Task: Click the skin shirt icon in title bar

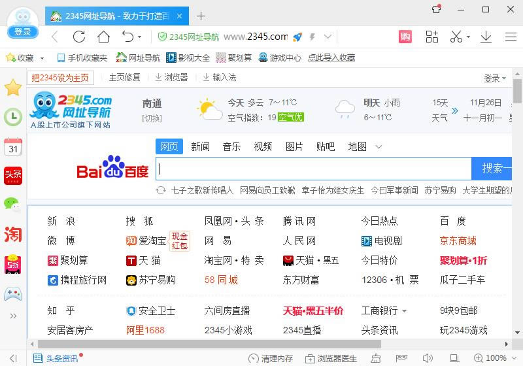Action: click(437, 9)
